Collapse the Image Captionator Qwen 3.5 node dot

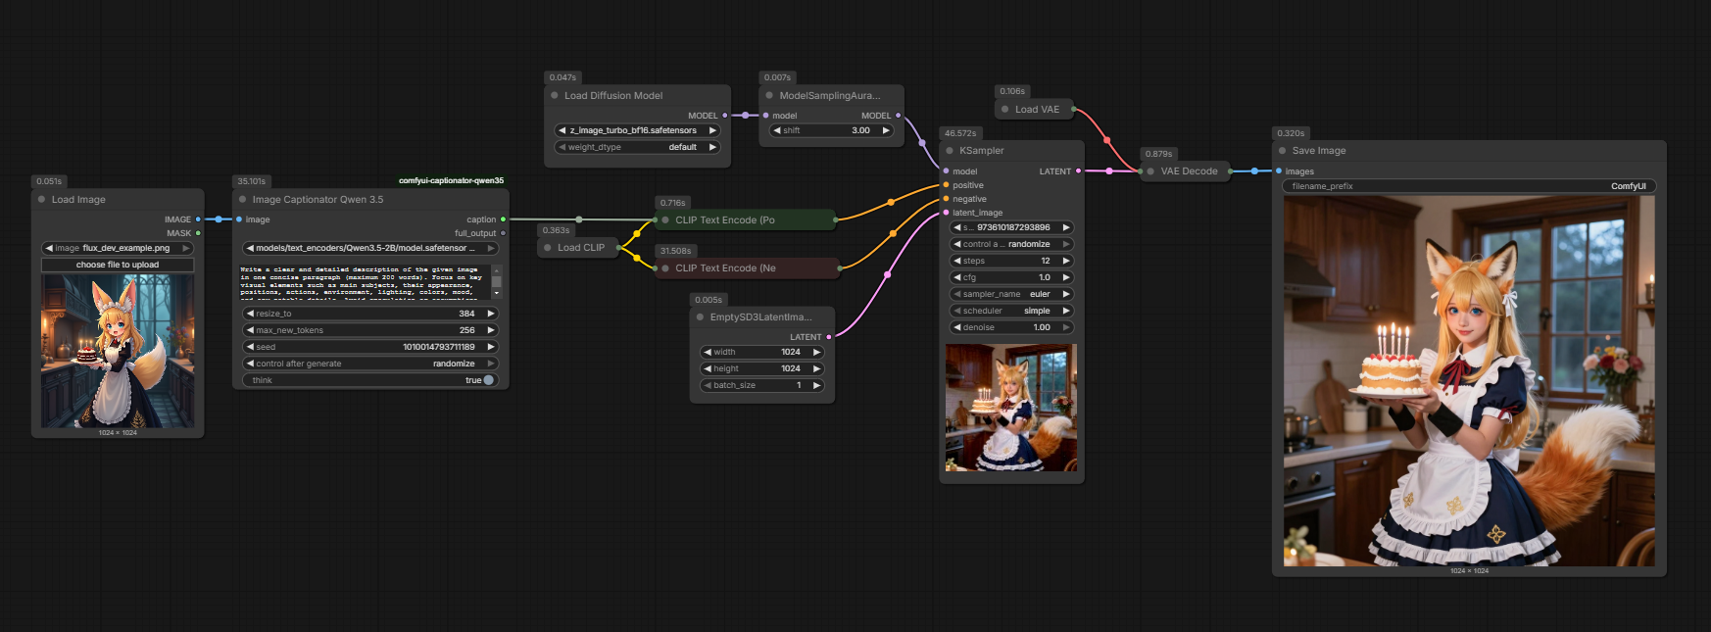coord(243,199)
